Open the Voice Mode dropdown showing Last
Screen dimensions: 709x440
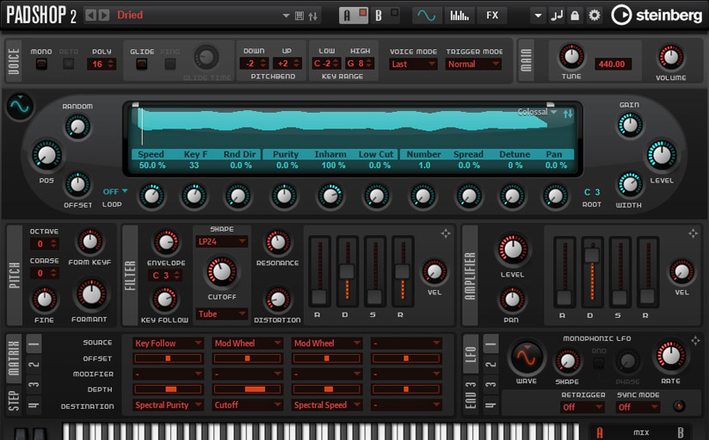click(x=413, y=65)
